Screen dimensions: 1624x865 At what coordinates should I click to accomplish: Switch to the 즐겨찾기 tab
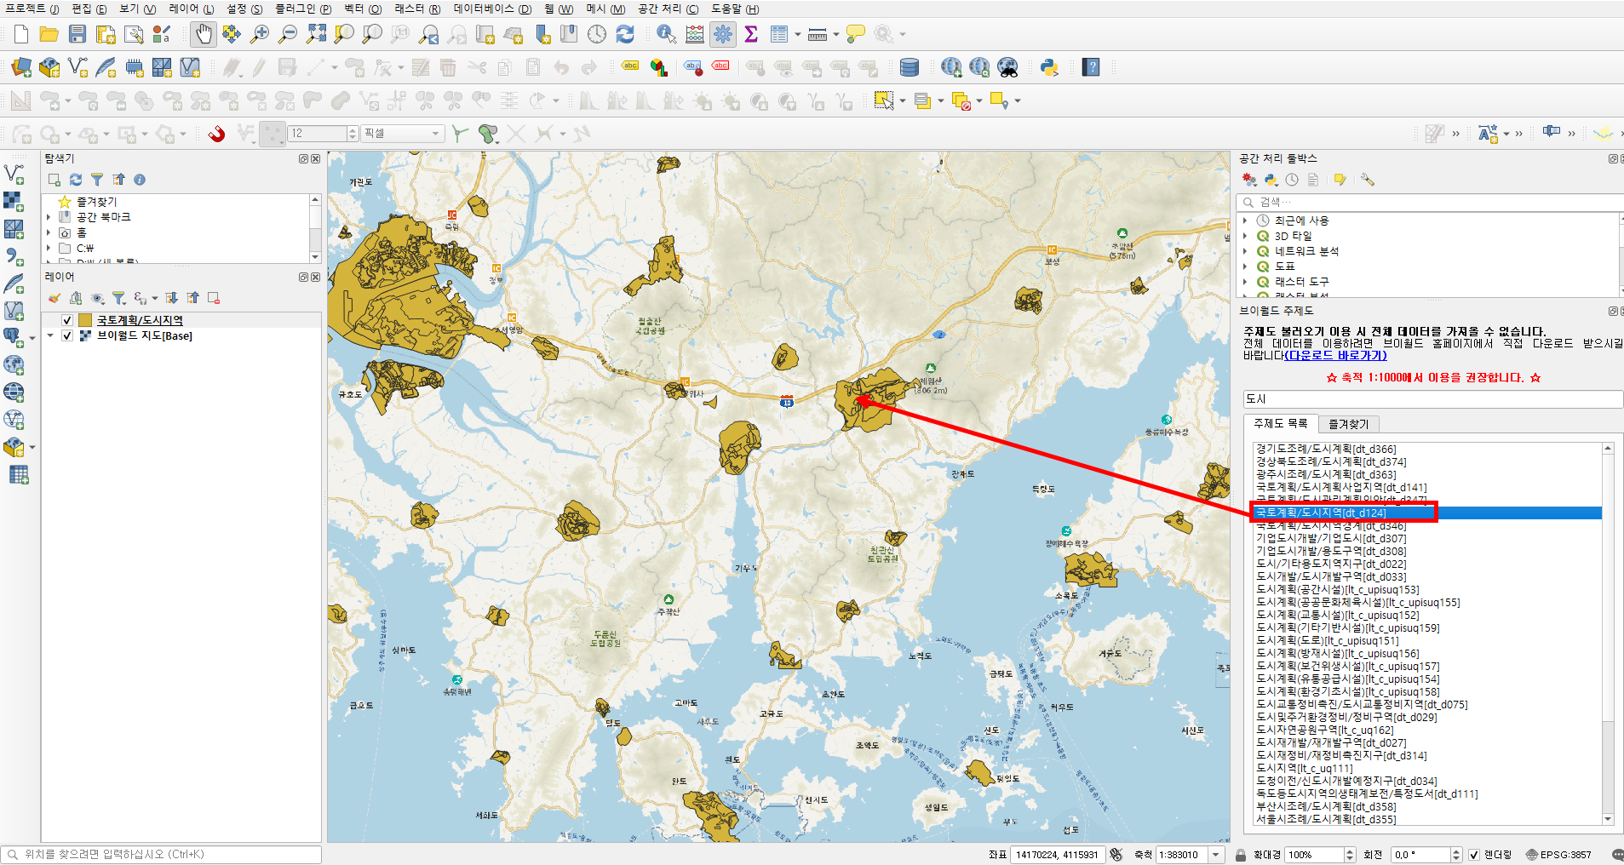(x=1349, y=424)
